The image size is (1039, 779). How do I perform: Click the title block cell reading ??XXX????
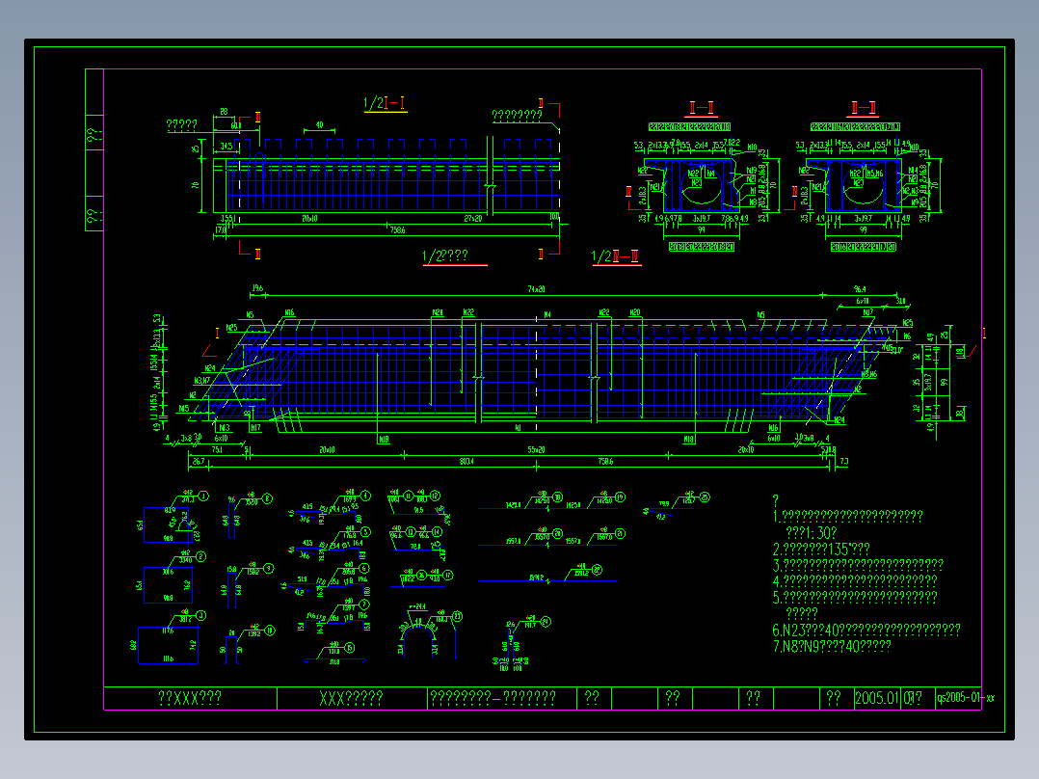[x=190, y=698]
